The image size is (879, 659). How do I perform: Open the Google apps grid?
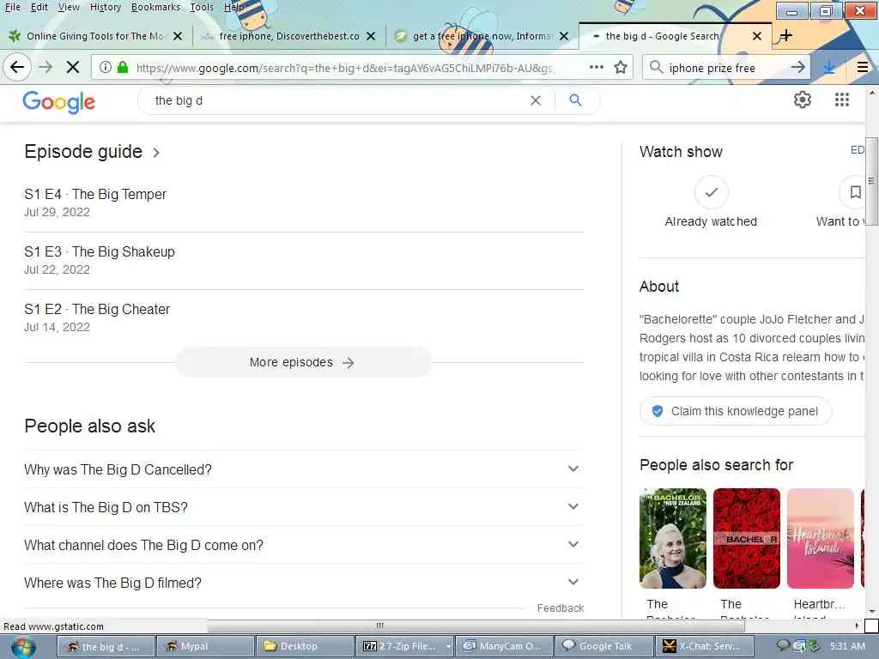[841, 100]
